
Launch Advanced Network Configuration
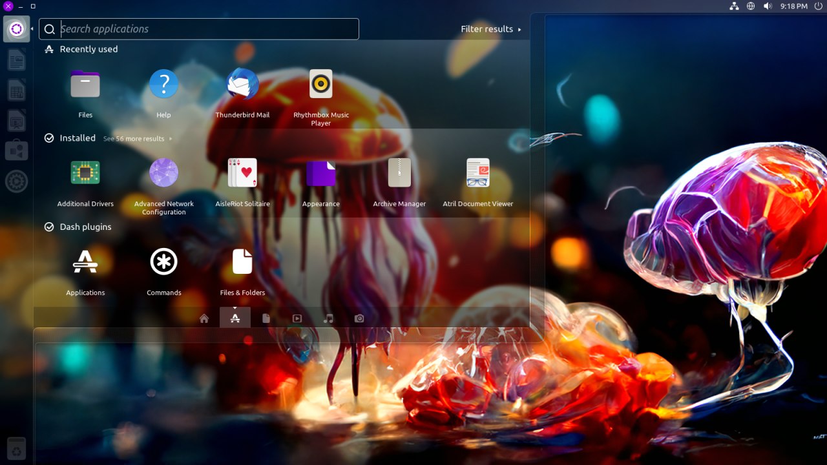pyautogui.click(x=164, y=173)
